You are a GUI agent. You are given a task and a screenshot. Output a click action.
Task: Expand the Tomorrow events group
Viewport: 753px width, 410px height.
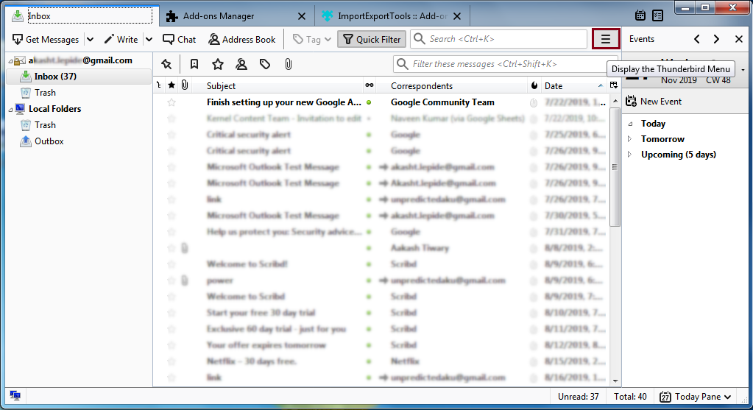pos(629,139)
